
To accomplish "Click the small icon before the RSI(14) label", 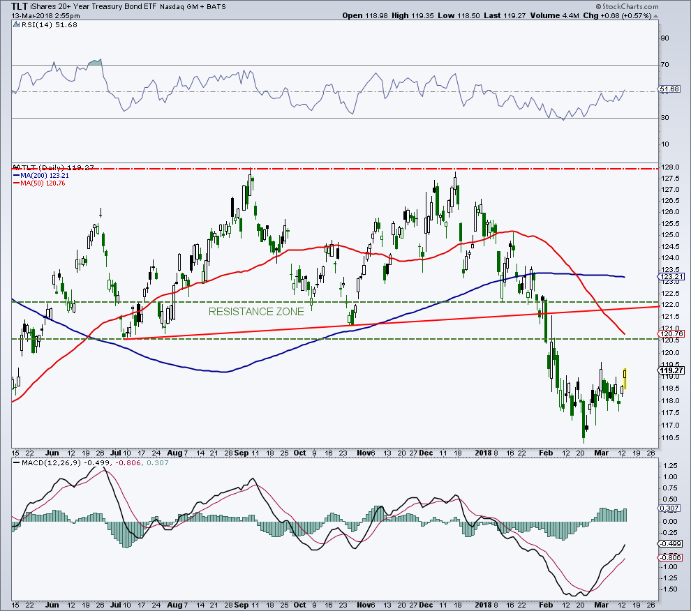I will coord(15,25).
